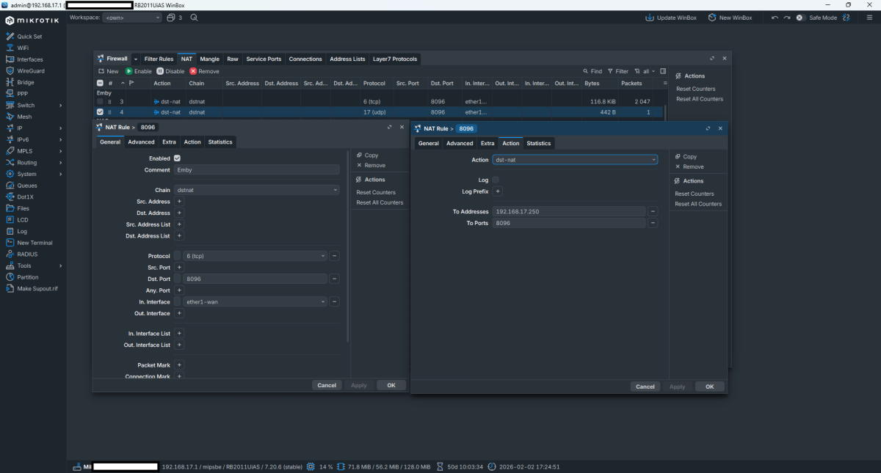Click the Update WinBox icon
881x473 pixels.
pyautogui.click(x=649, y=18)
